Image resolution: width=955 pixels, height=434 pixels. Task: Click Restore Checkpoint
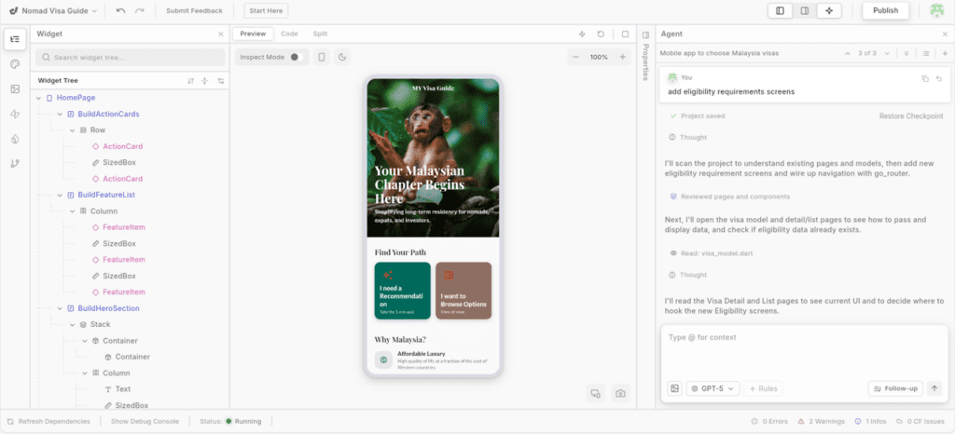pos(911,116)
